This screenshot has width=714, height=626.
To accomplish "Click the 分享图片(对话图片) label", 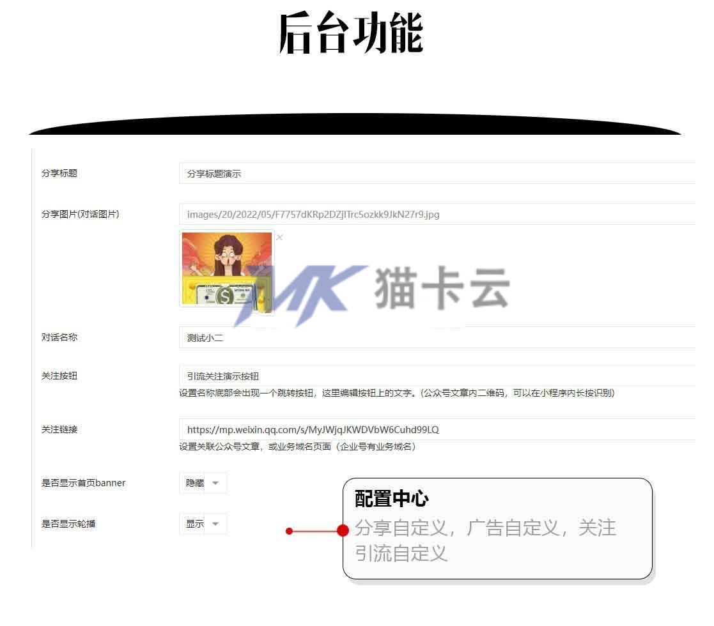I will click(80, 214).
